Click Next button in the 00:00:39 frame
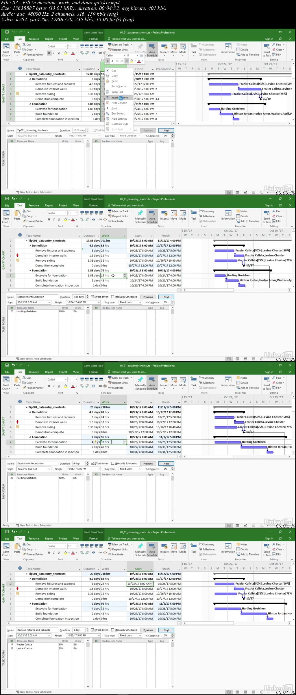 pos(166,130)
